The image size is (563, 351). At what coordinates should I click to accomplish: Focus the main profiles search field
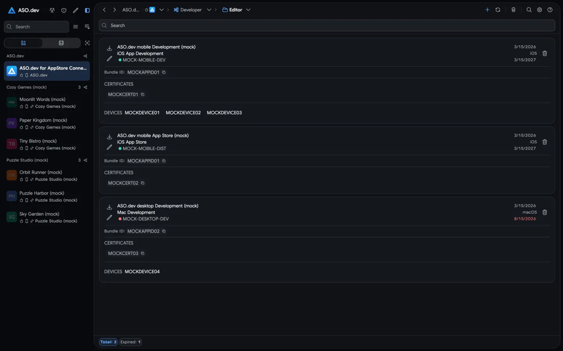[x=327, y=25]
